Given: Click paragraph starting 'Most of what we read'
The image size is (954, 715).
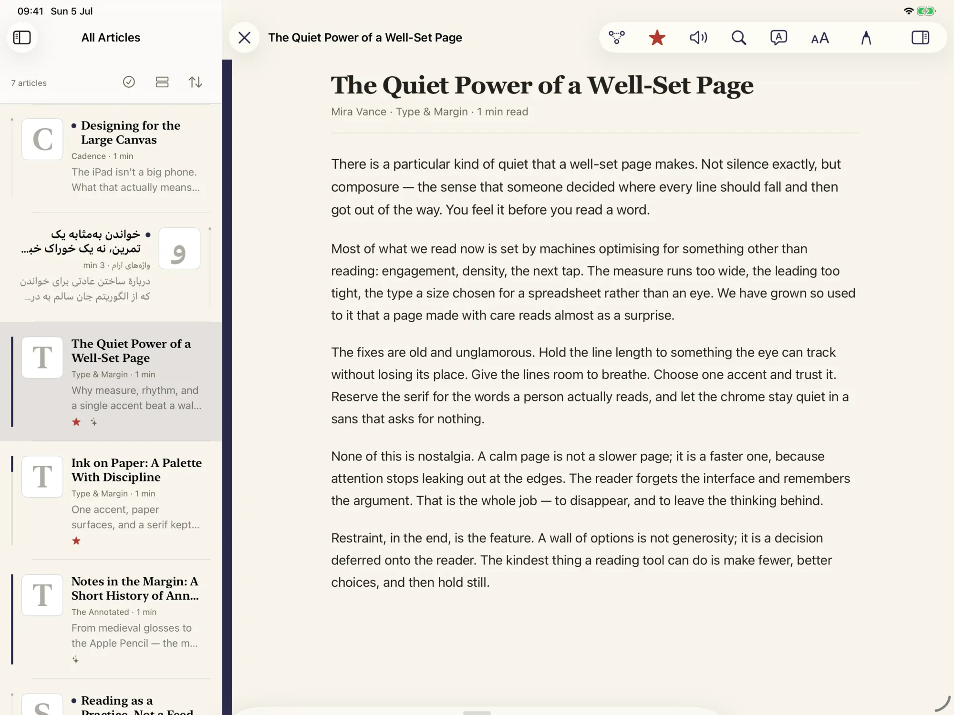Looking at the screenshot, I should 593,282.
